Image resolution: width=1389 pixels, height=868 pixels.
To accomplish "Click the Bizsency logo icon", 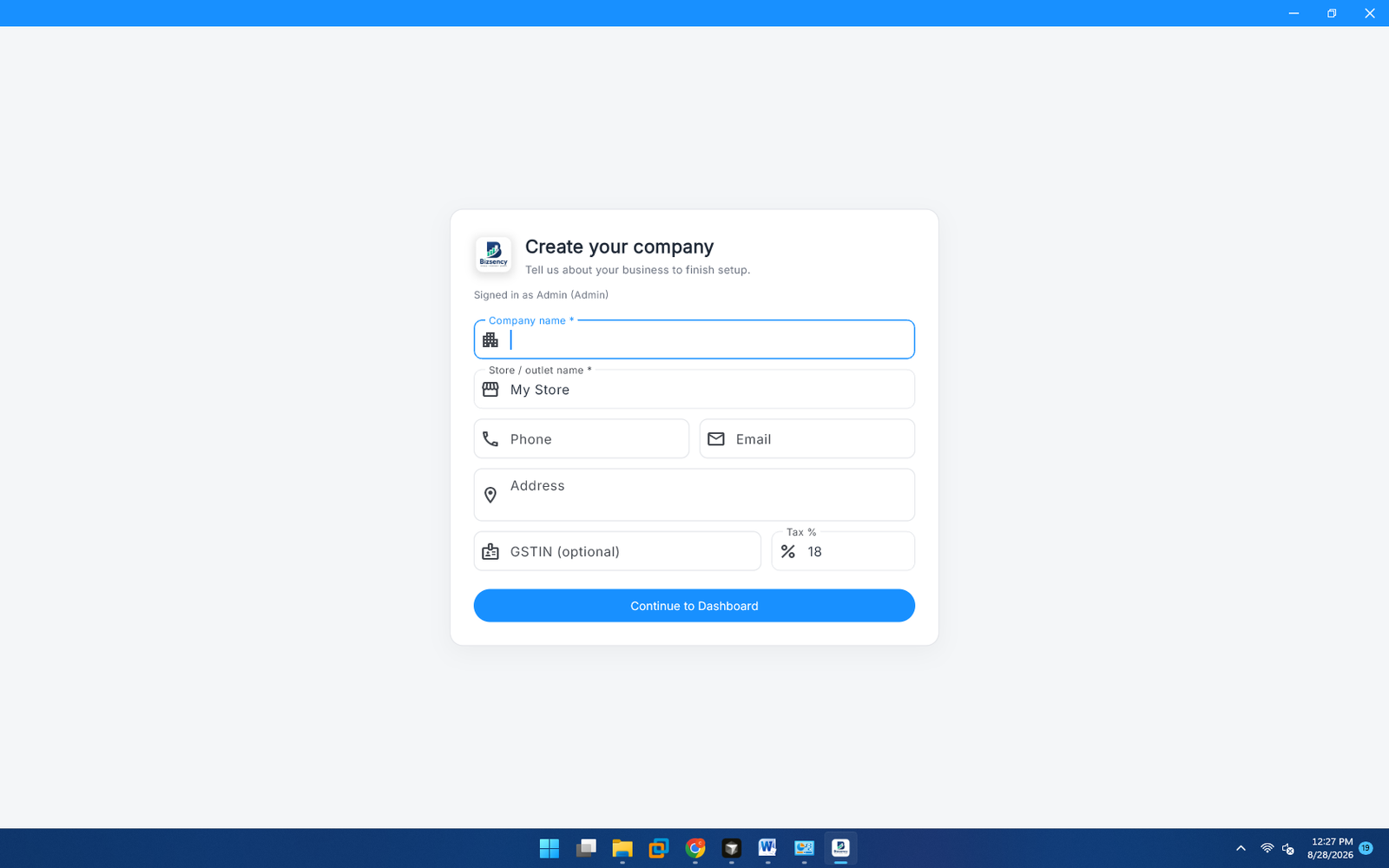I will point(493,254).
